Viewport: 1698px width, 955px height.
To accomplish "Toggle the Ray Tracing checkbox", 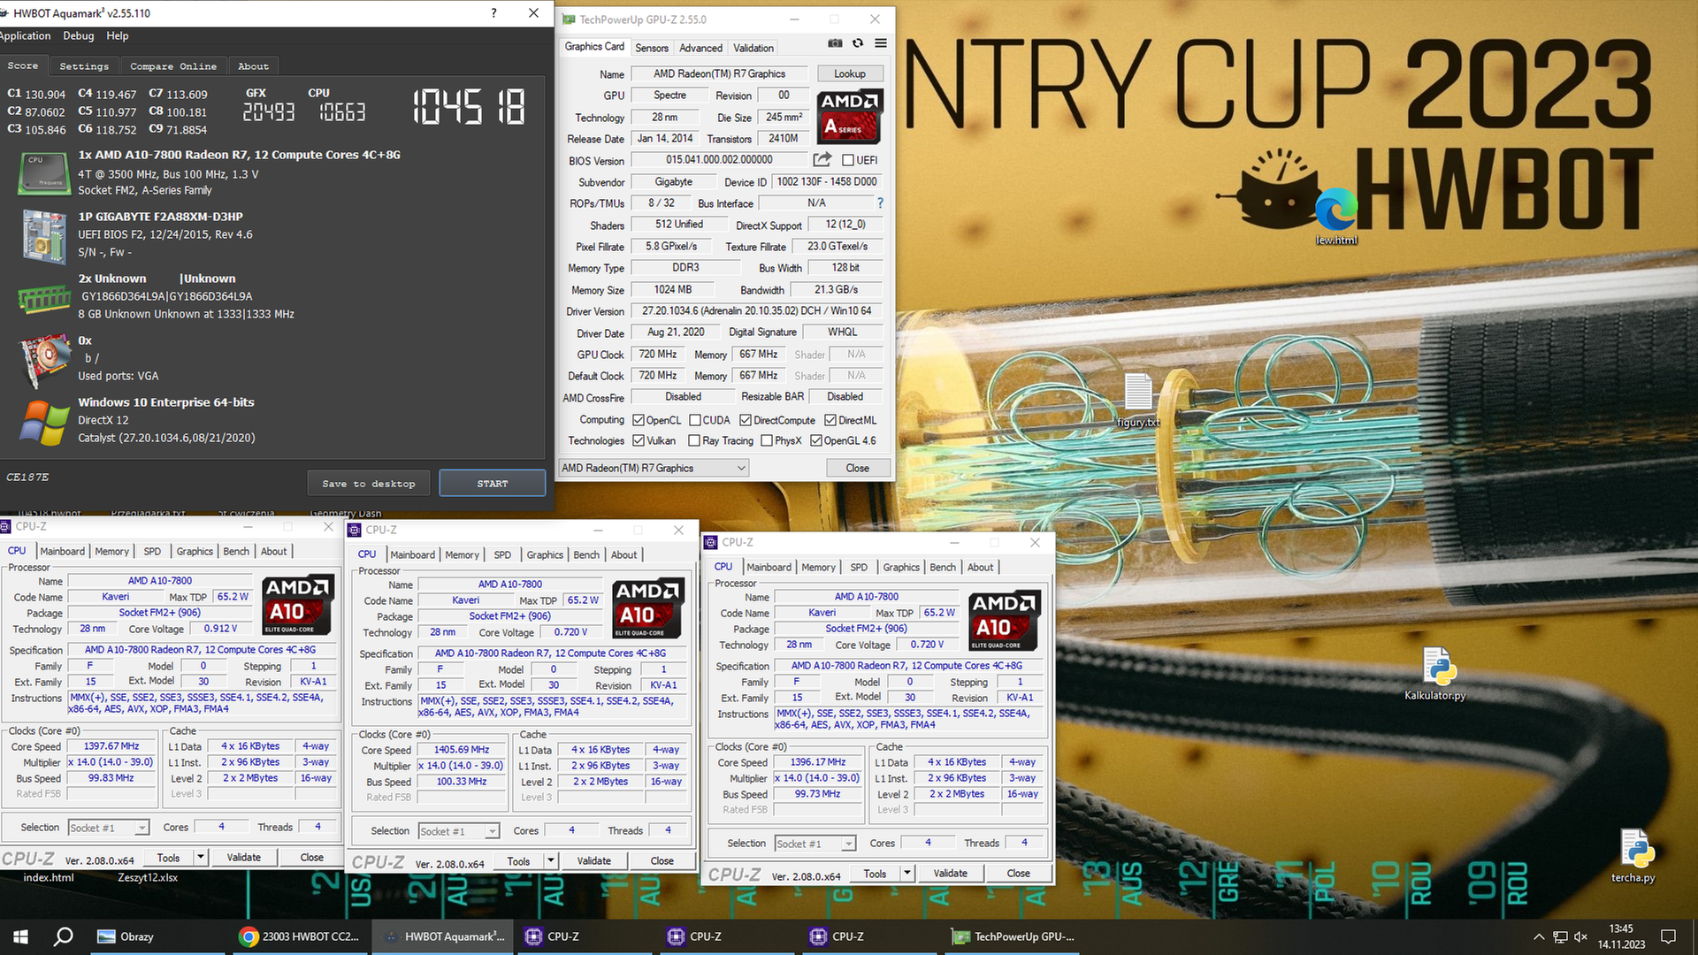I will point(694,440).
